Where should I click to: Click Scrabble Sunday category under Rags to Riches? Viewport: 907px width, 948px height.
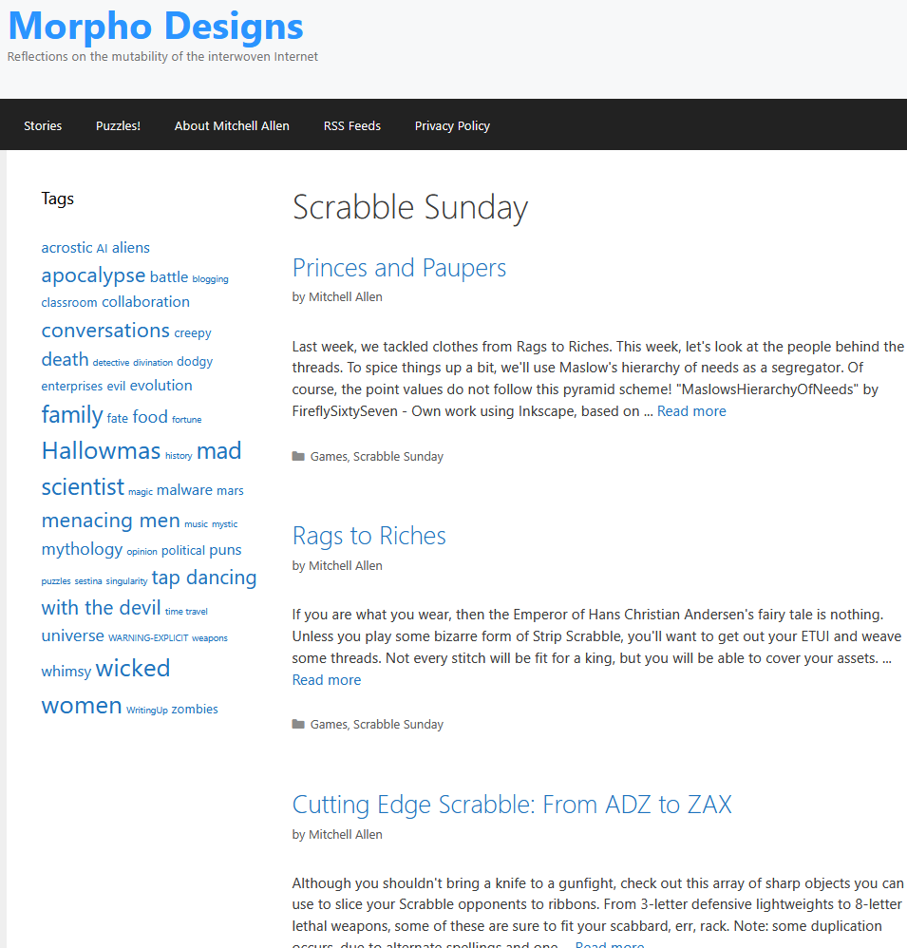point(398,725)
